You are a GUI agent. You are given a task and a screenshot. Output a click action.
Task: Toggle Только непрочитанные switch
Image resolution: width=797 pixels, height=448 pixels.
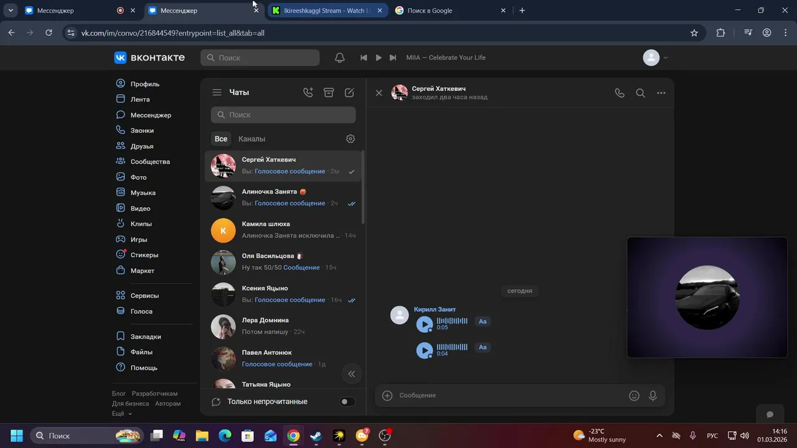(x=347, y=401)
